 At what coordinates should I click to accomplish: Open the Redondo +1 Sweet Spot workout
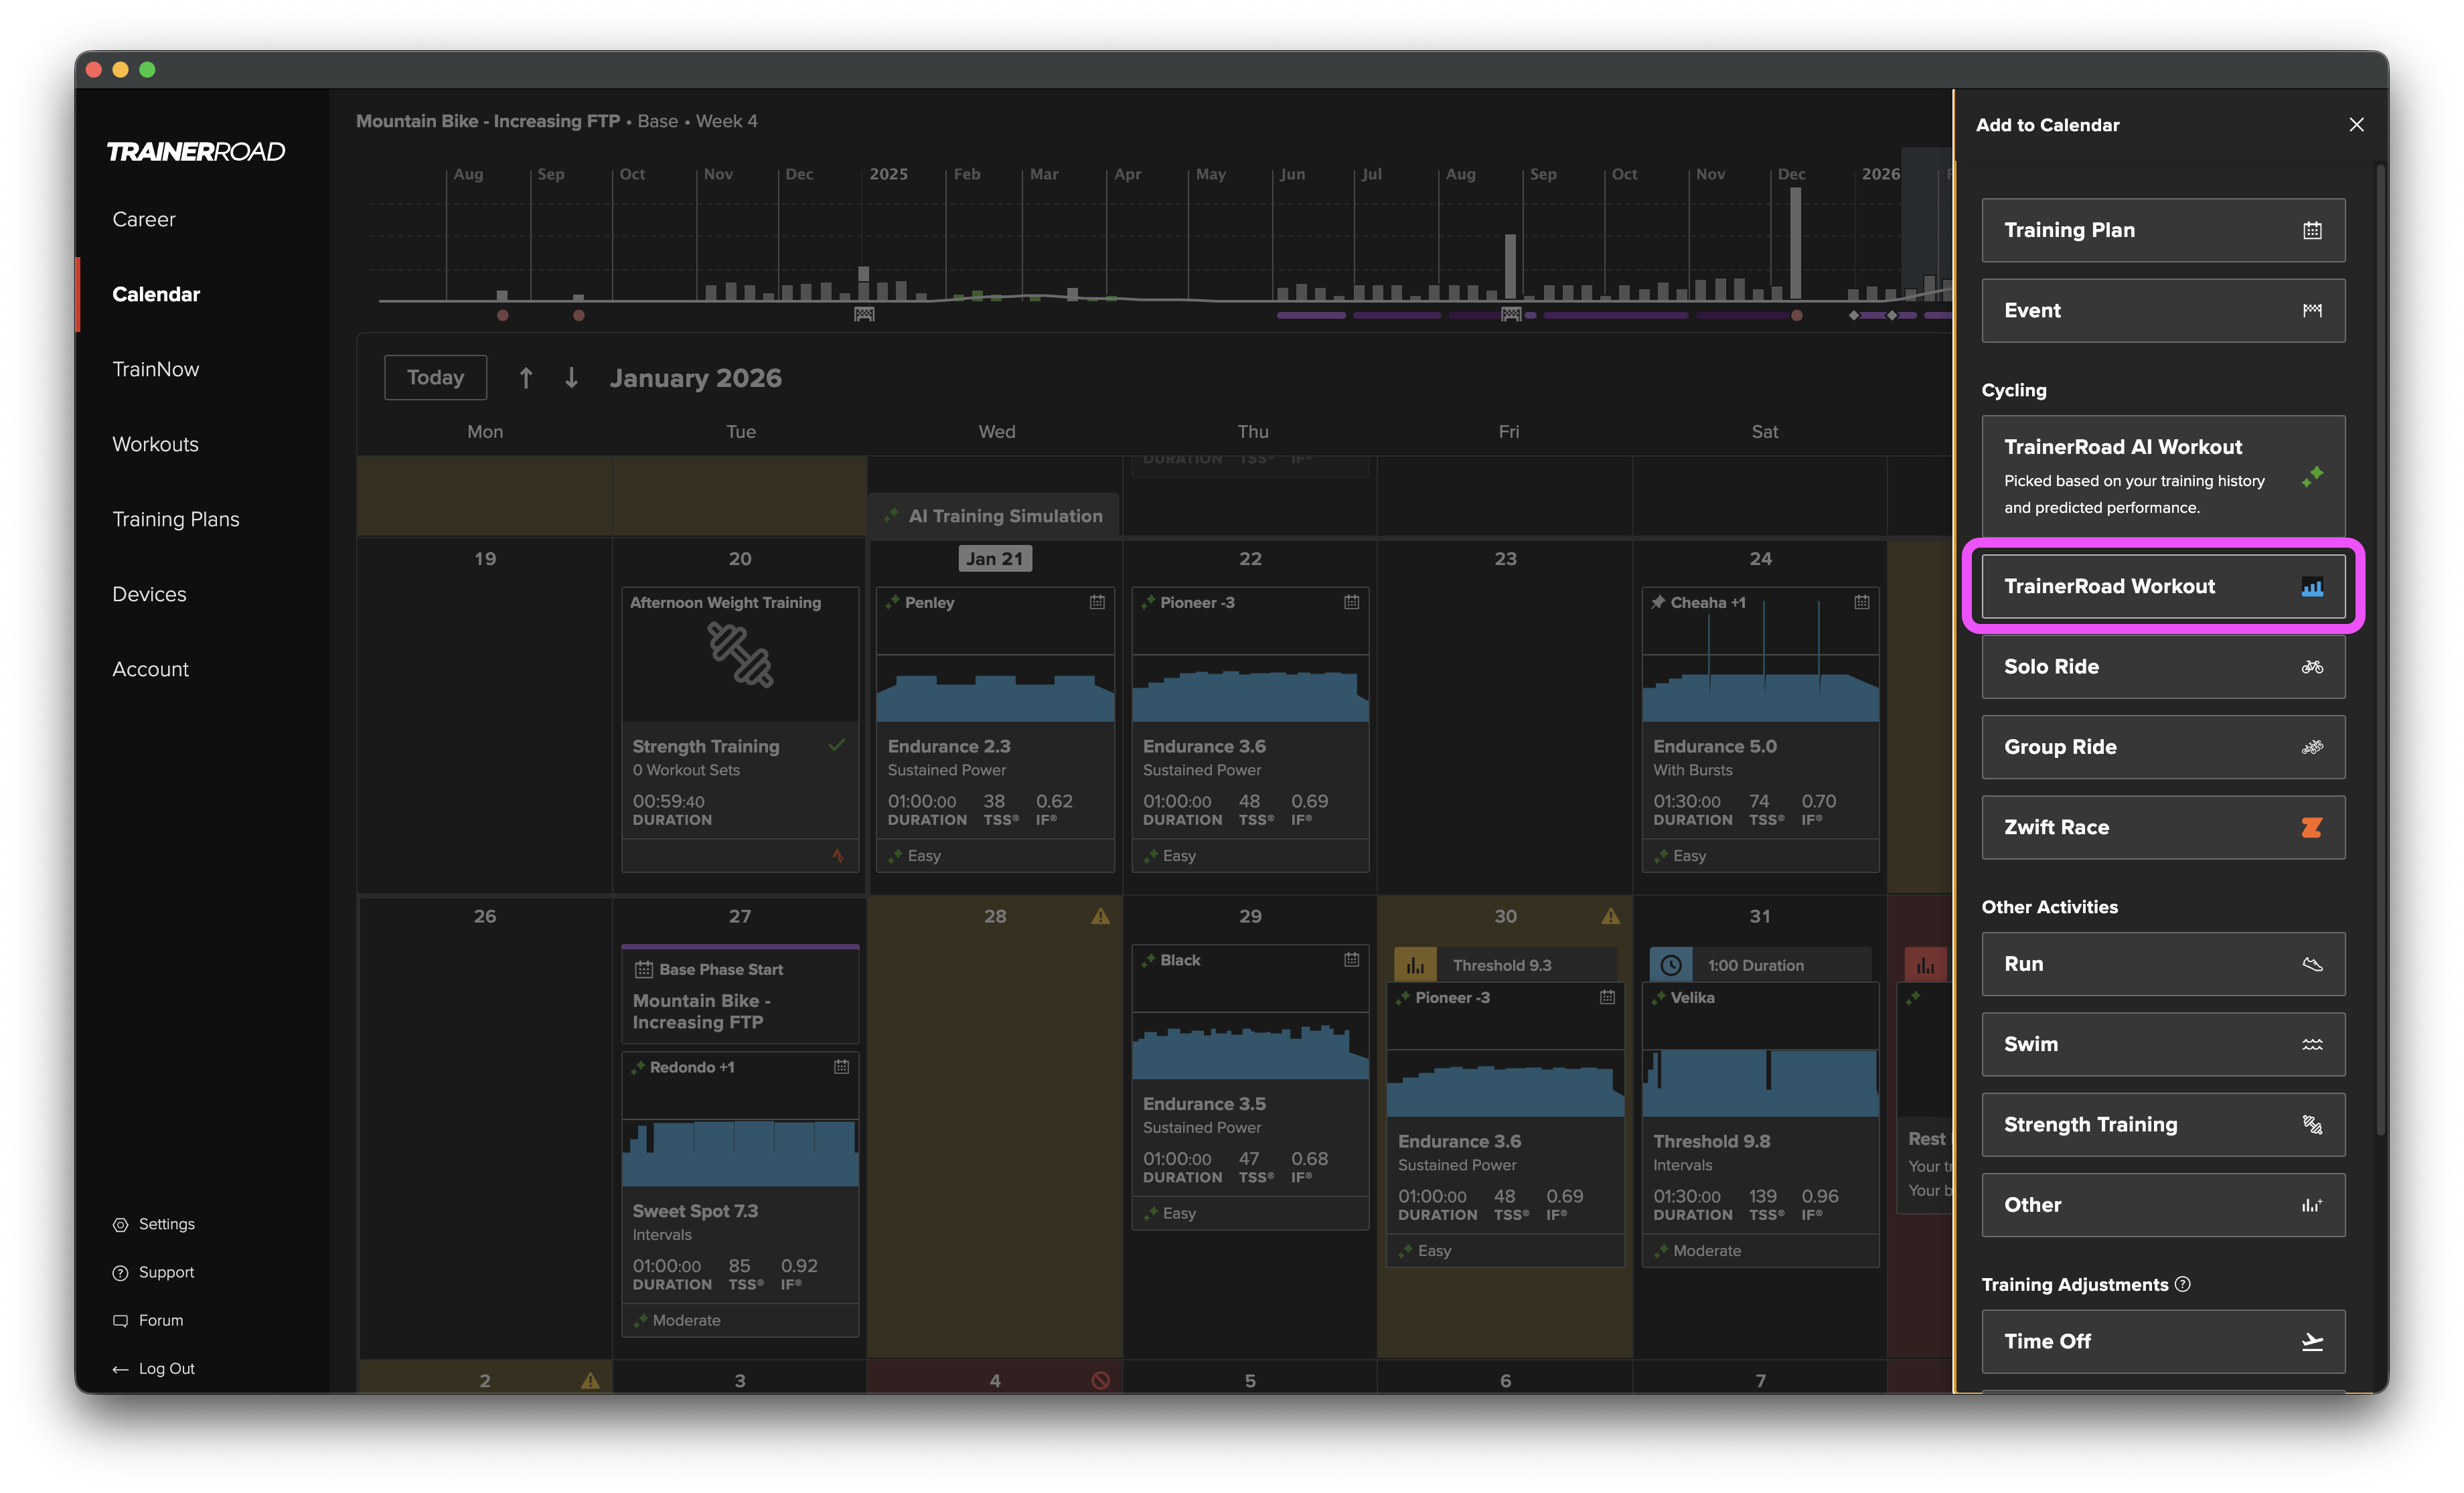pos(740,1193)
